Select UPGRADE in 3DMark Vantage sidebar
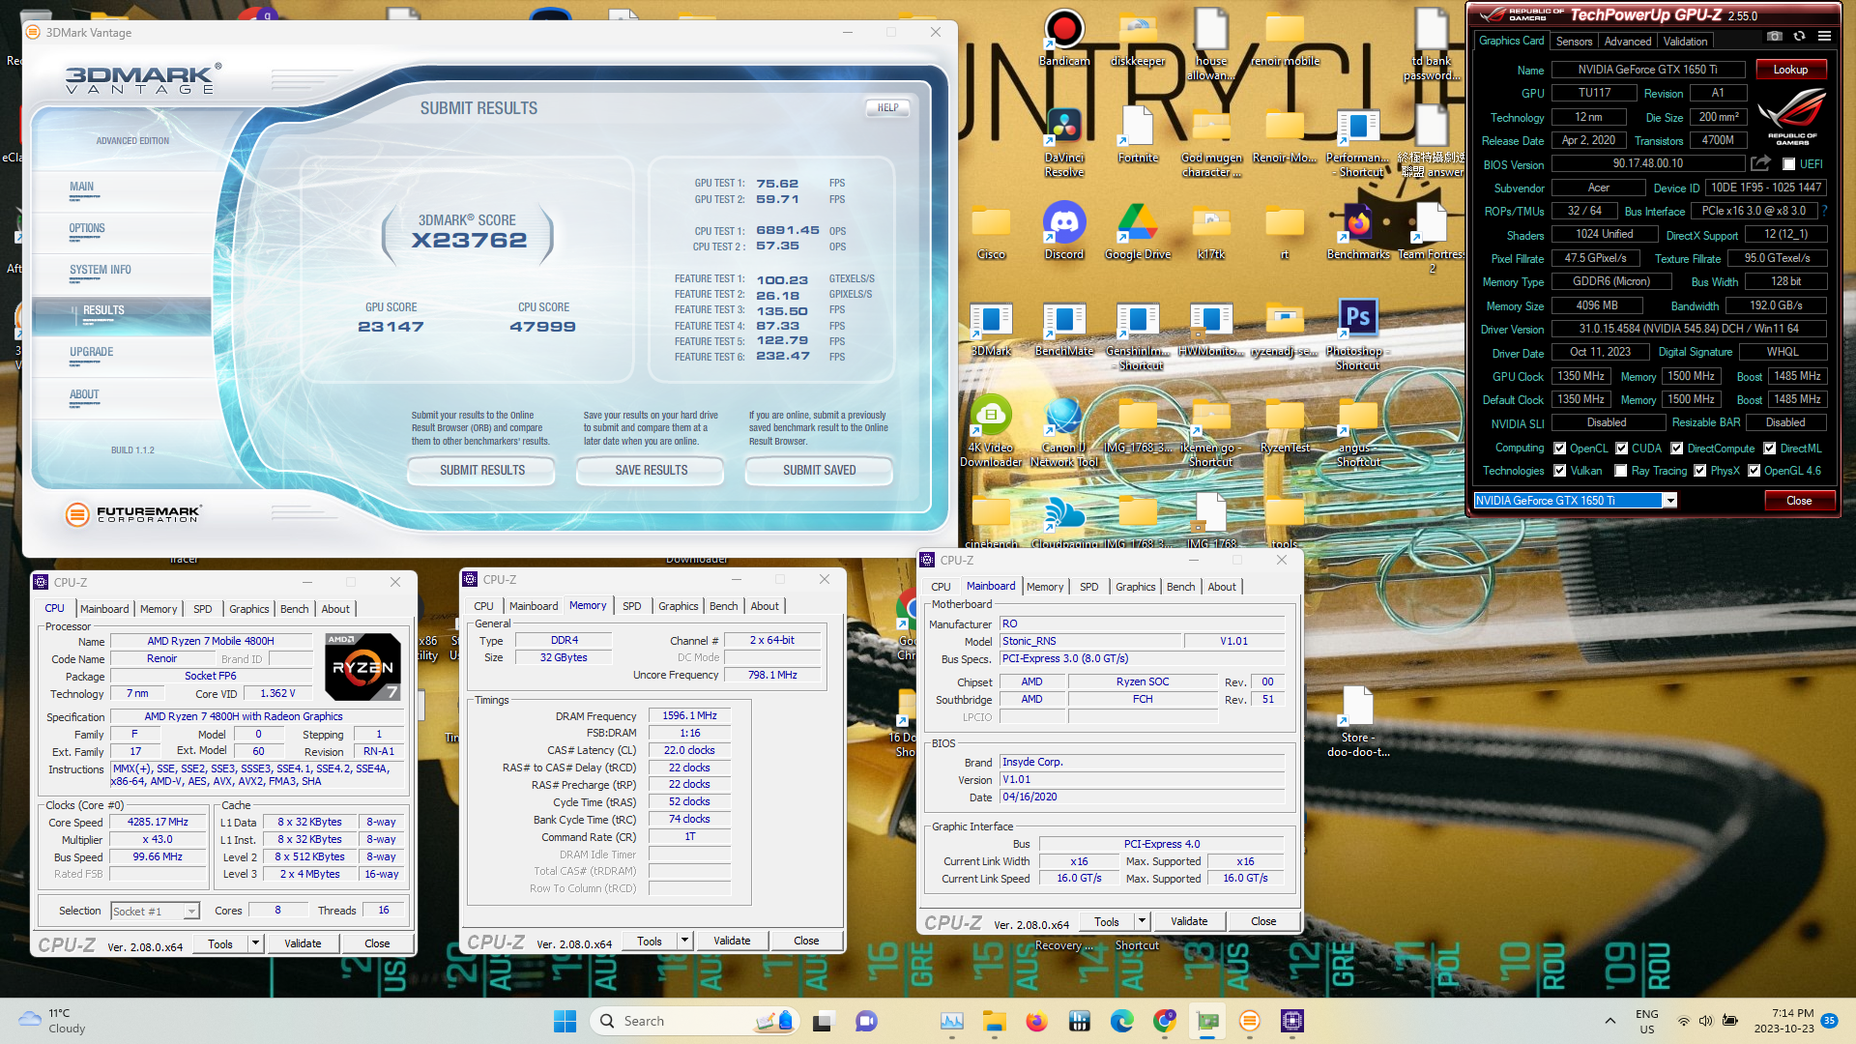The height and width of the screenshot is (1044, 1856). [91, 353]
